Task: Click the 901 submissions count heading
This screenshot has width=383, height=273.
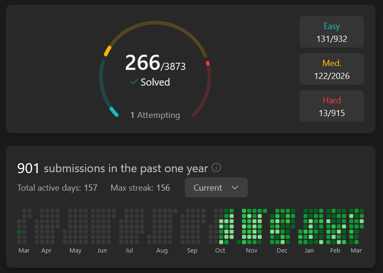Action: click(x=28, y=168)
